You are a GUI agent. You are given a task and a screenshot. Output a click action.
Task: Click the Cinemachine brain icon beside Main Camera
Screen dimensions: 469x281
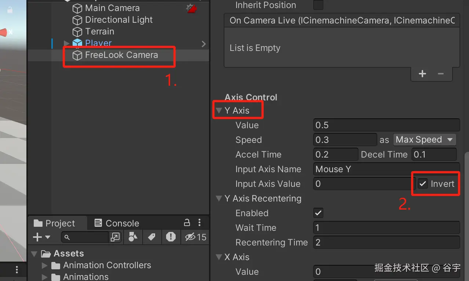(x=191, y=8)
